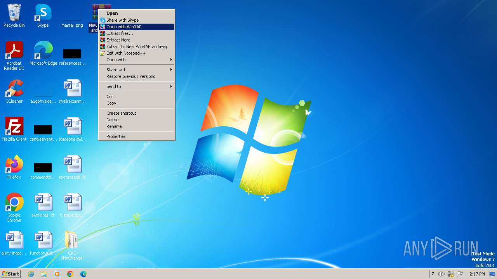Select the mastar.png desktop file
497x279 pixels.
pos(72,18)
